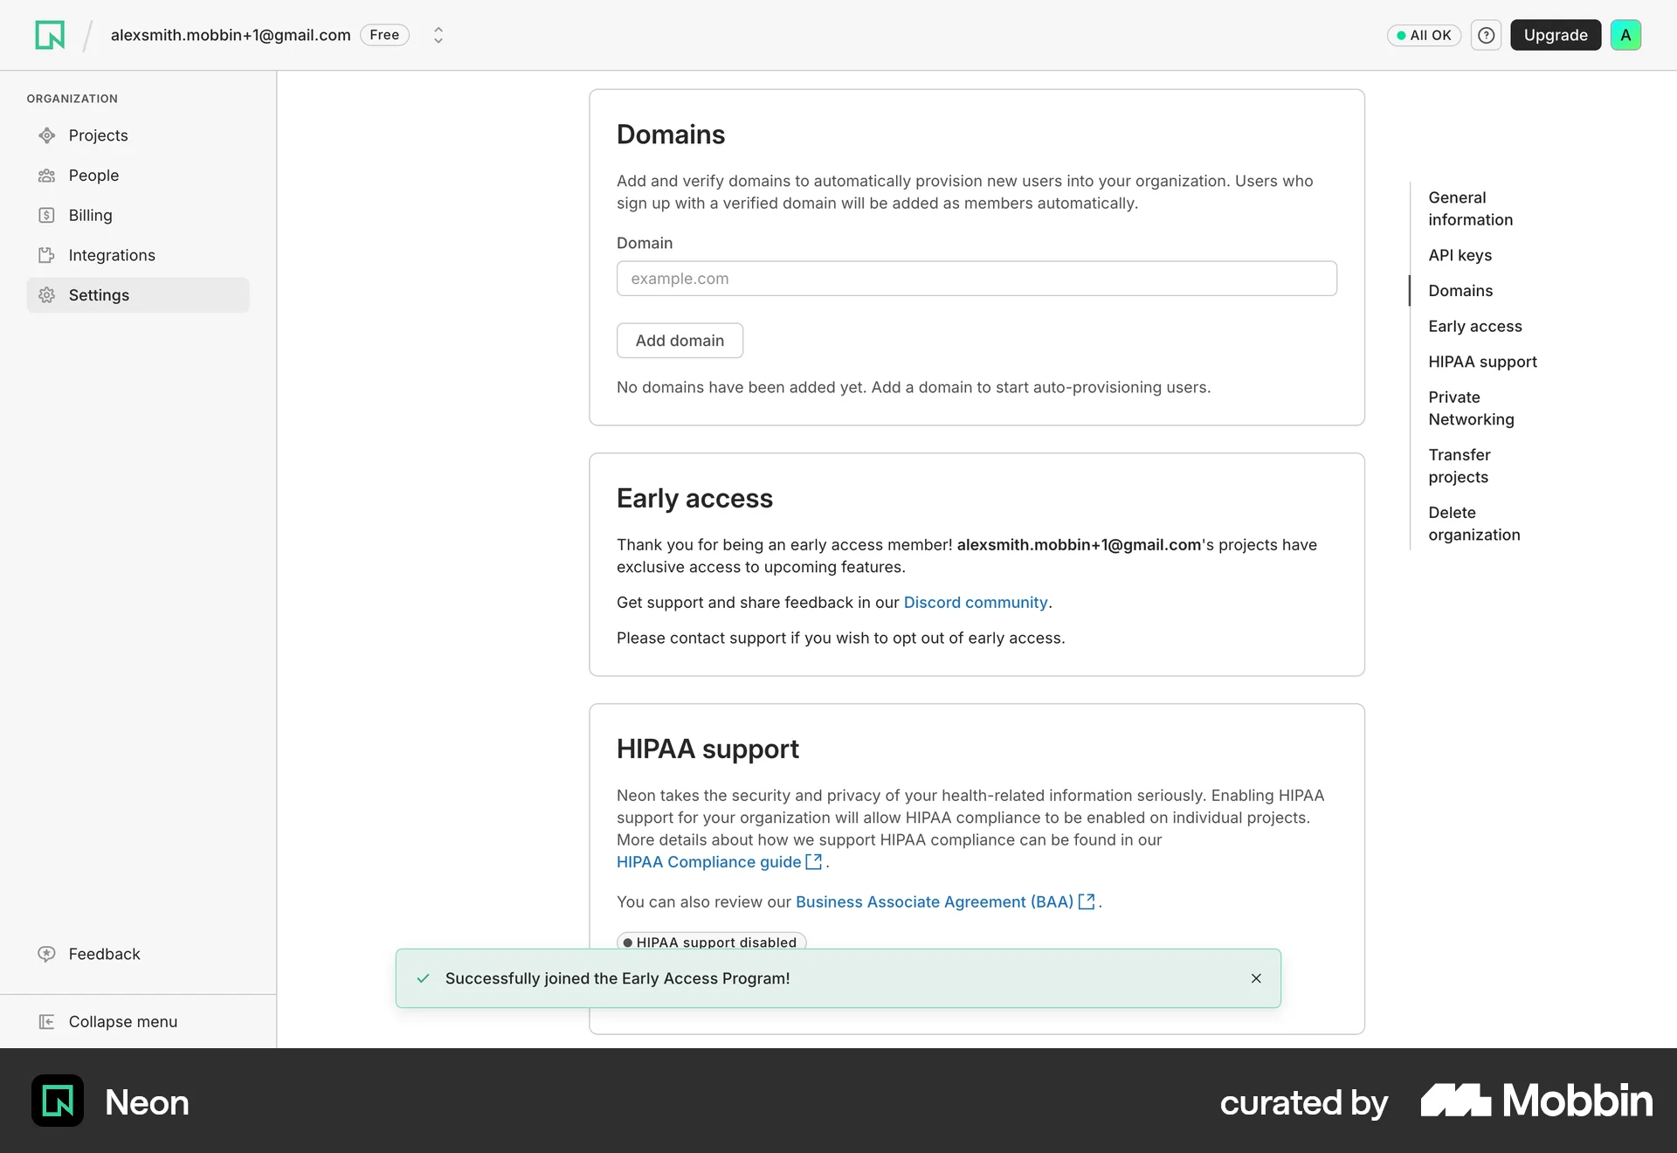The image size is (1677, 1153).
Task: Click the People sidebar icon
Action: [x=47, y=176]
